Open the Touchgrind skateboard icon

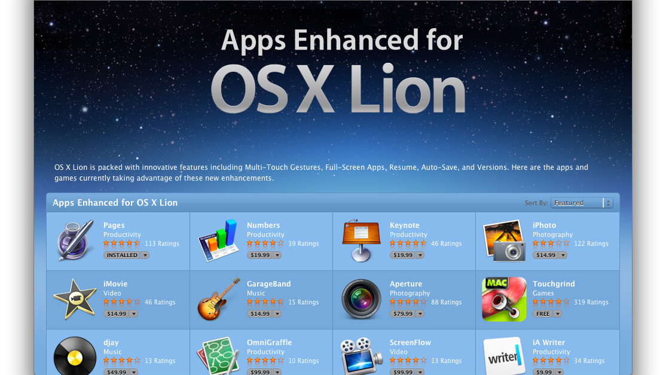click(504, 300)
